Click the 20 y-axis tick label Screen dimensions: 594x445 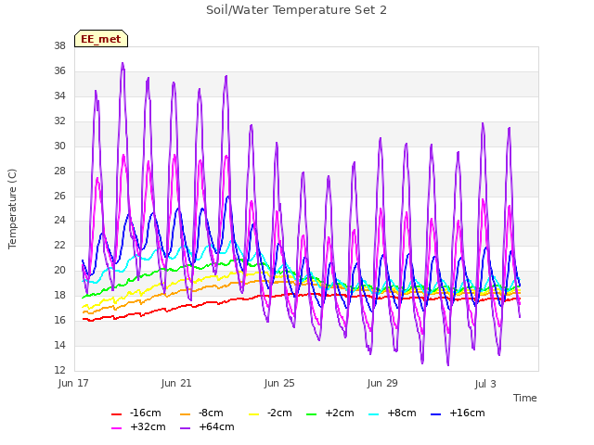click(x=59, y=270)
